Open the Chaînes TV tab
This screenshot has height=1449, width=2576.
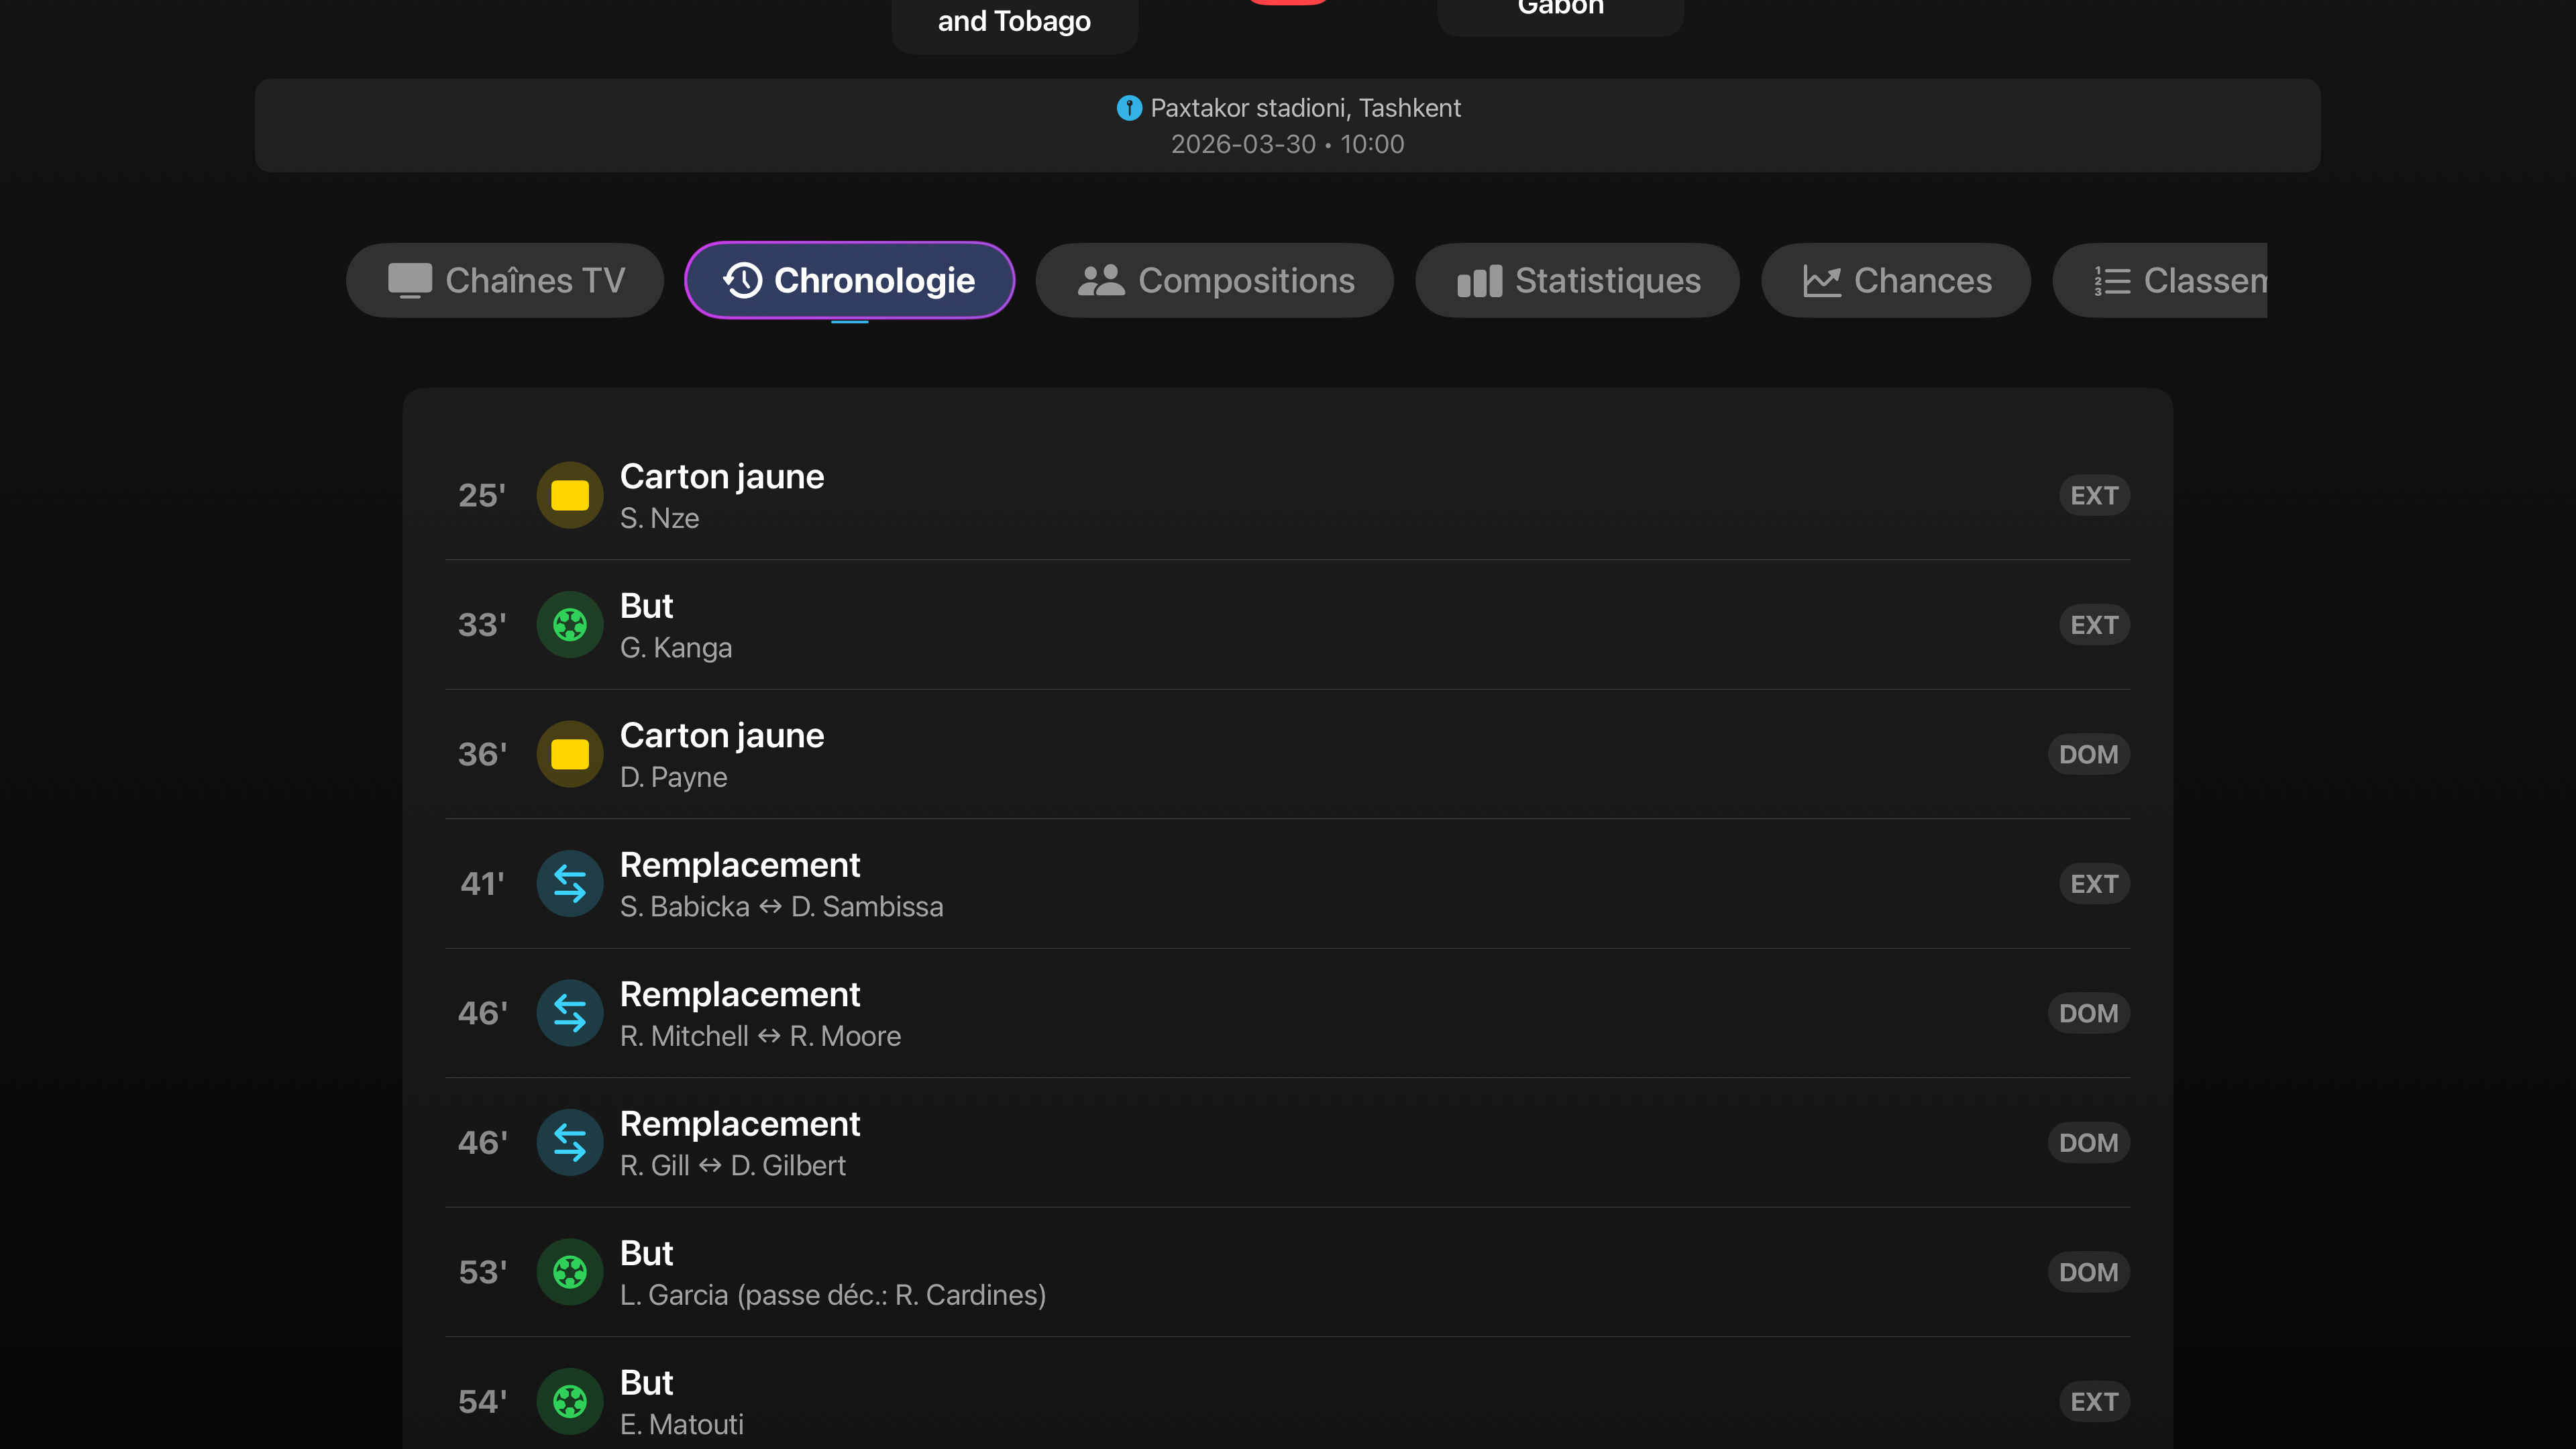[505, 281]
